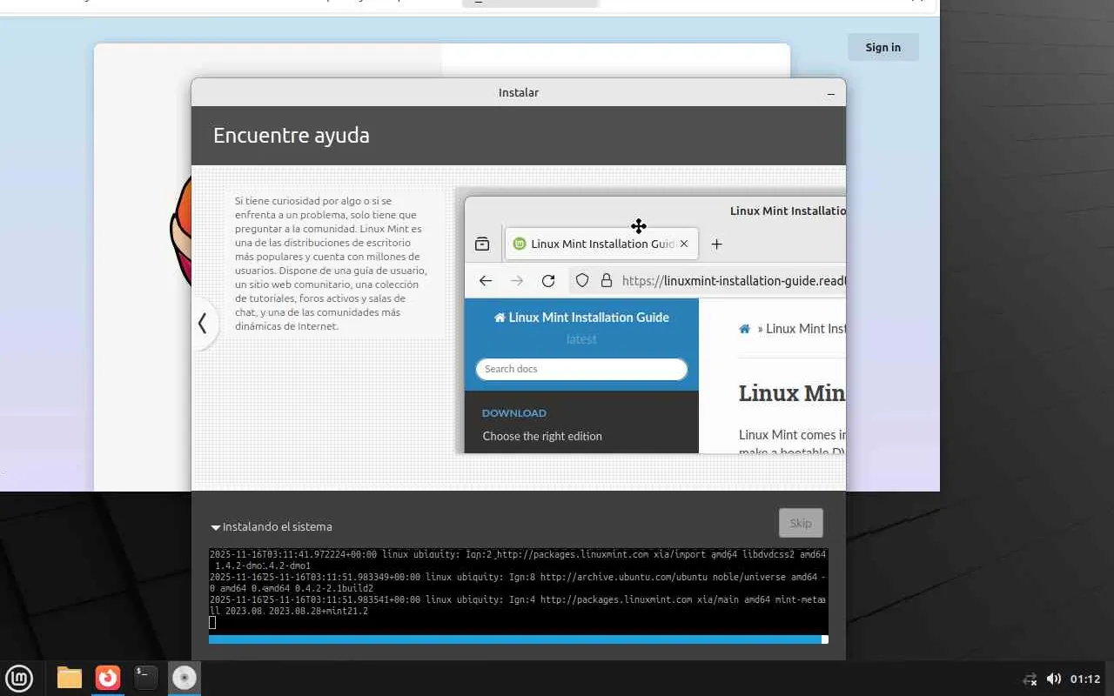Click the forward arrow in the slideshow browser screenshot
This screenshot has width=1114, height=696.
[x=517, y=280]
